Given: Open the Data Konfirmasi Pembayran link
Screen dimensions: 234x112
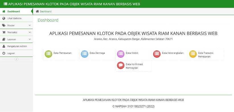Looking at the screenshot, I should click(134, 66).
